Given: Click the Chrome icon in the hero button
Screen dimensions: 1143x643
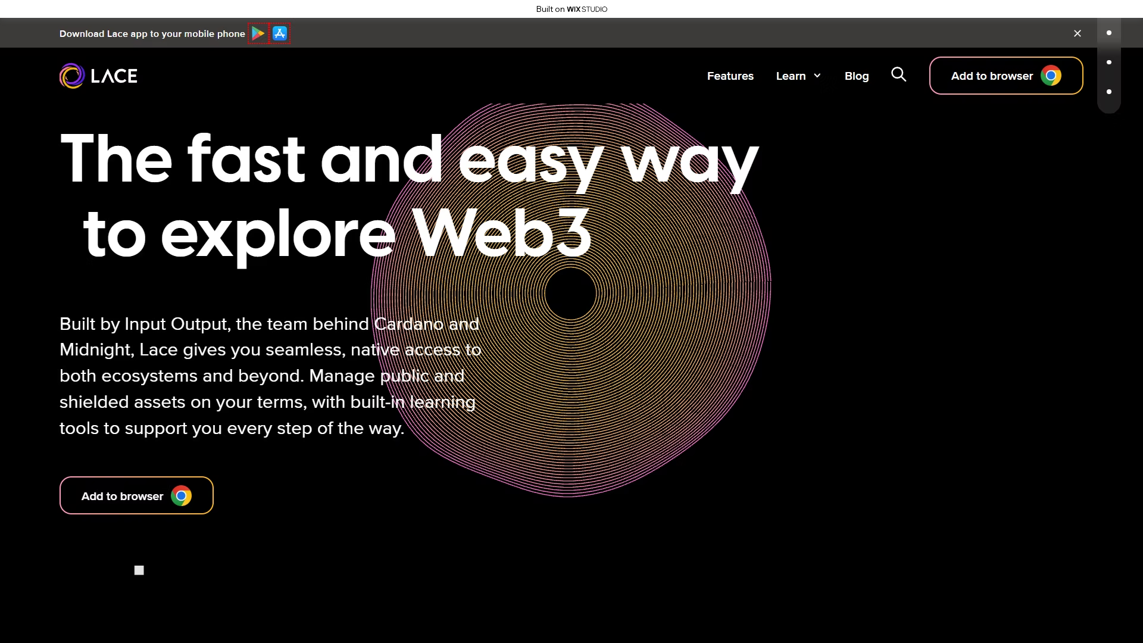Looking at the screenshot, I should click(x=181, y=495).
